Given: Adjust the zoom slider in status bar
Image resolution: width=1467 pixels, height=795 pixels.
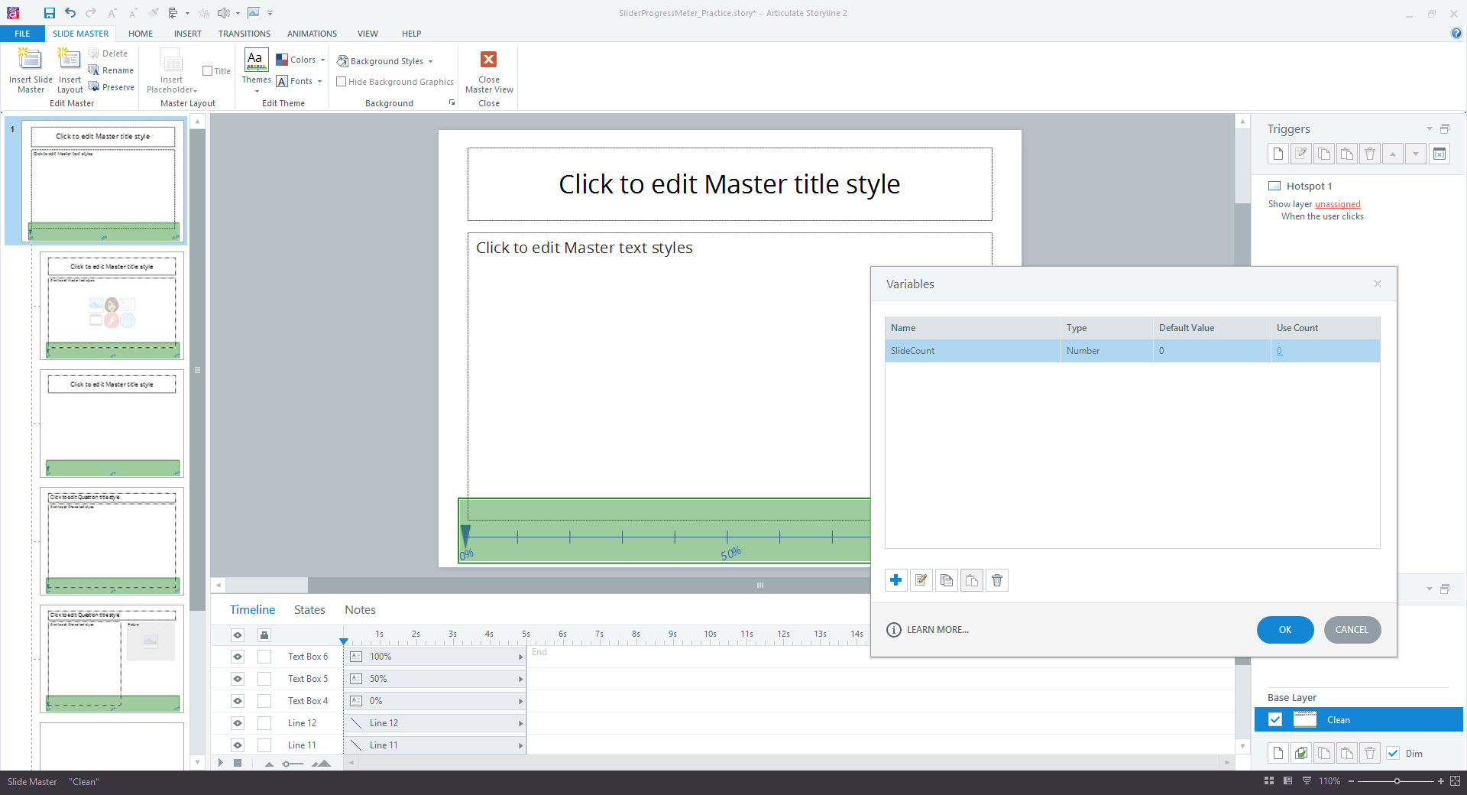Looking at the screenshot, I should point(1396,781).
